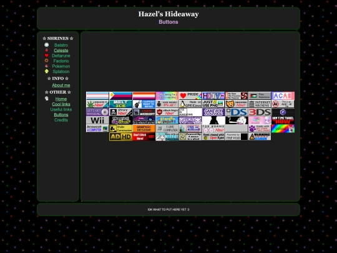
Task: Click the Made on GNU/Linux penguin button
Action: tap(190, 104)
